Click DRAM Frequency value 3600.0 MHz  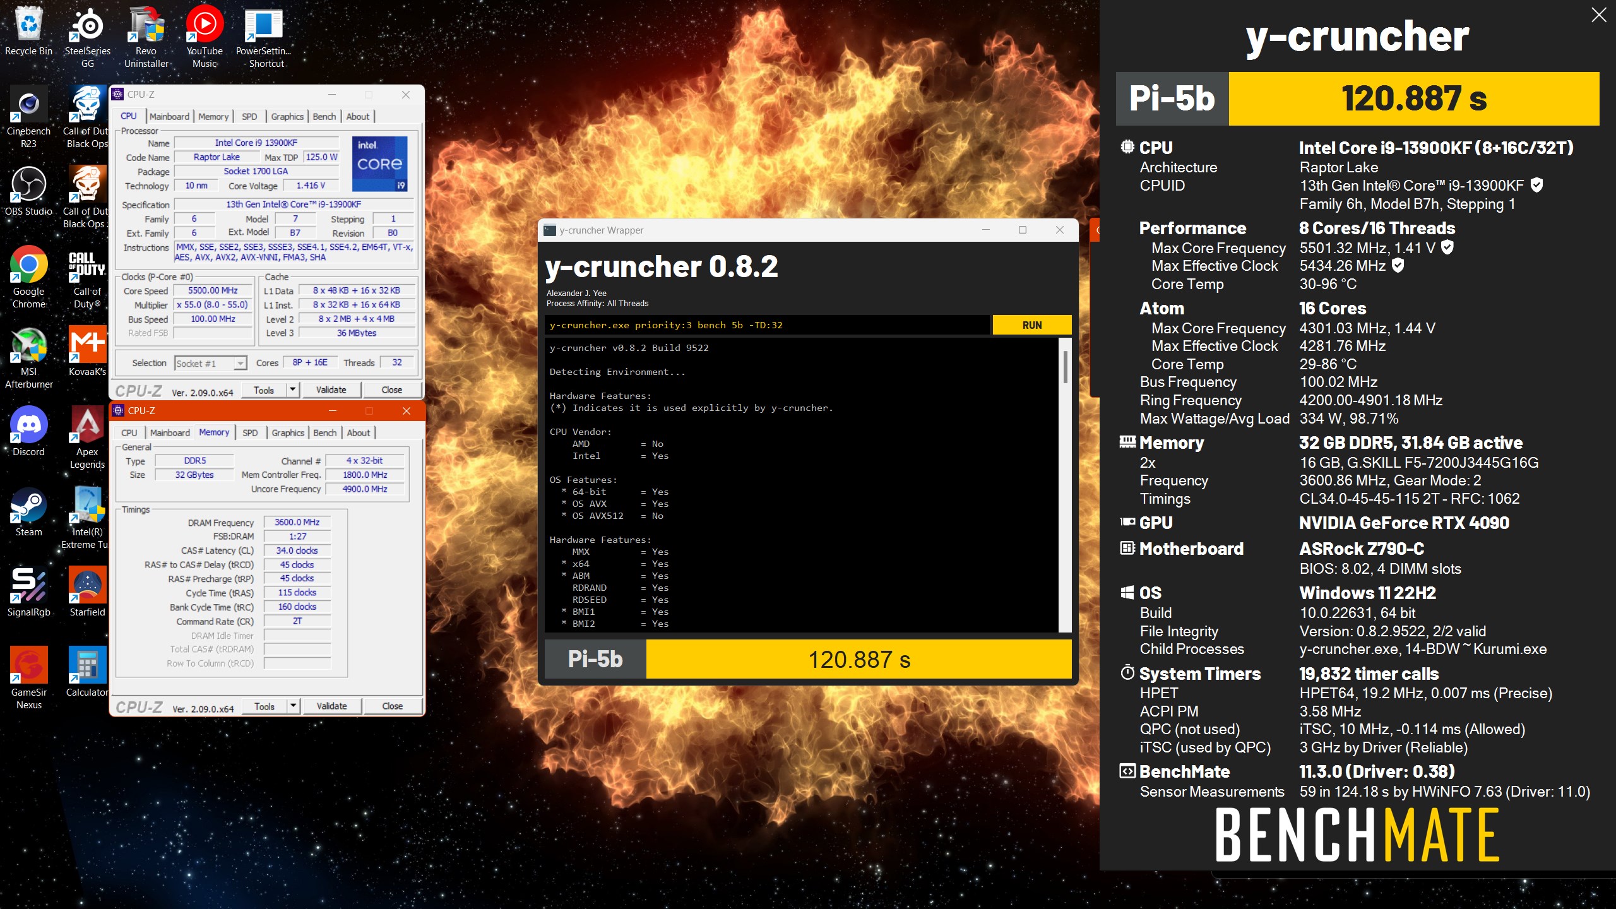(297, 522)
